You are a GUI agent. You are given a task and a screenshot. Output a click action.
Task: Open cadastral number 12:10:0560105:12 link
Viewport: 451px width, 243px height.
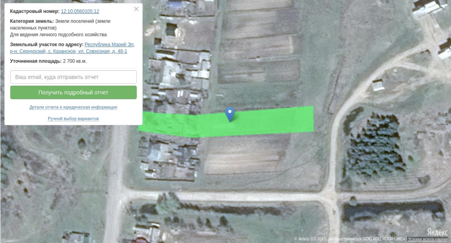(80, 11)
